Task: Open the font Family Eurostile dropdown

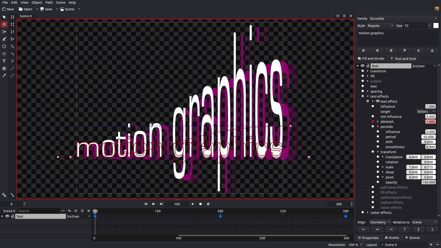Action: pyautogui.click(x=403, y=19)
